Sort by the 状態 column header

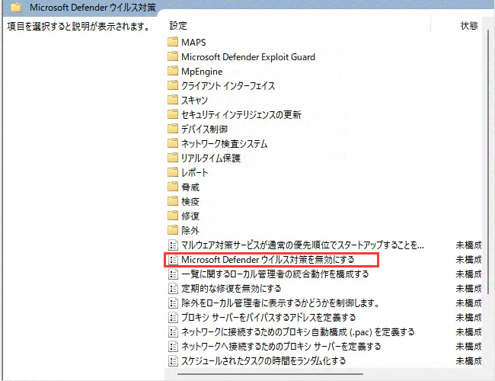[x=469, y=26]
